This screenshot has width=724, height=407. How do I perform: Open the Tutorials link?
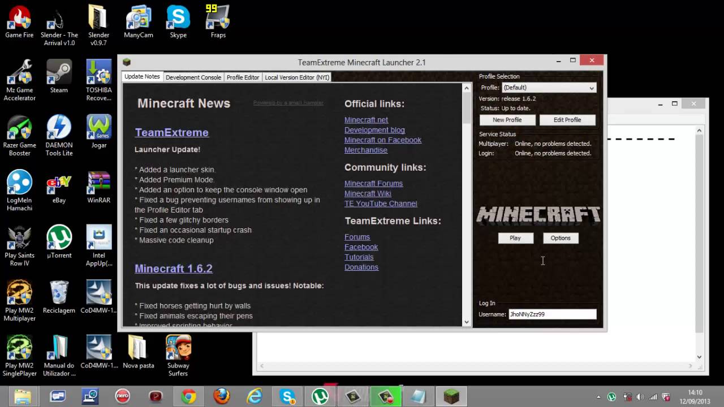coord(359,257)
